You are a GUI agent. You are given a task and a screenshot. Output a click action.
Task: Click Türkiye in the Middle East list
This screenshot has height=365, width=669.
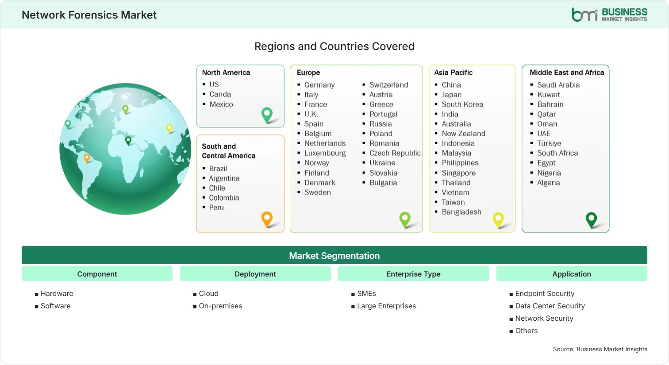click(549, 143)
